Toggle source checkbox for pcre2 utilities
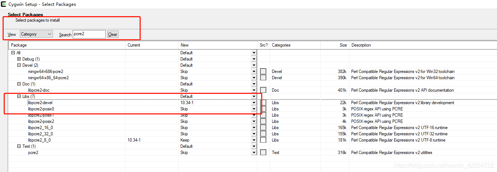Image resolution: width=497 pixels, height=172 pixels. 263,153
